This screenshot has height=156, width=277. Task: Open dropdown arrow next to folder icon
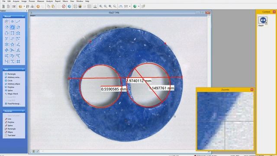pyautogui.click(x=24, y=6)
